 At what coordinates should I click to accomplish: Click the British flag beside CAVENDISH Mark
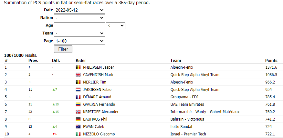(x=78, y=75)
